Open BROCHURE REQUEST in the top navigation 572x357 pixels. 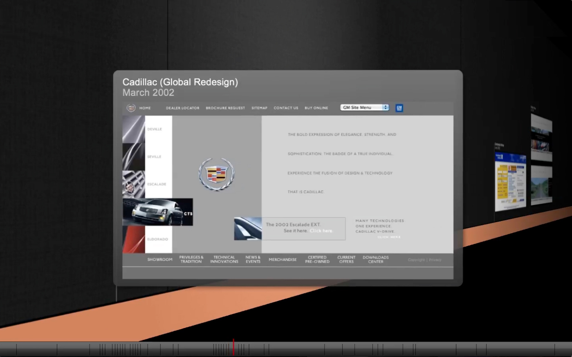pos(225,108)
